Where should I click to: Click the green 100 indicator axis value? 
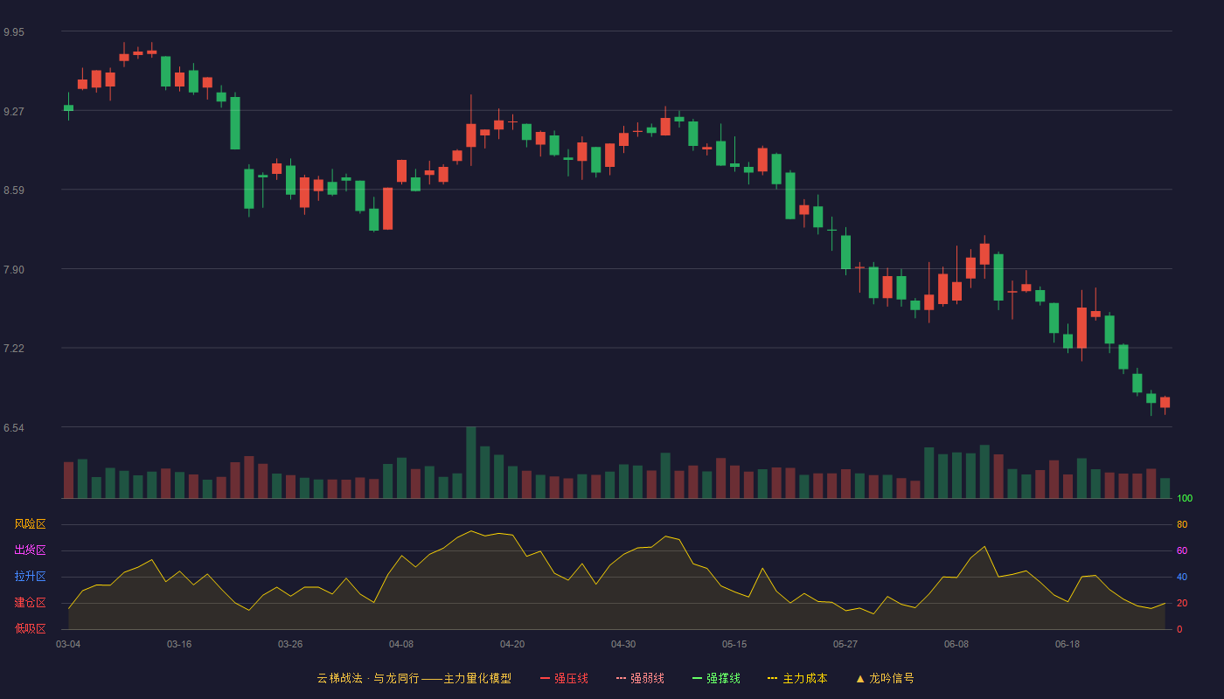[1185, 499]
